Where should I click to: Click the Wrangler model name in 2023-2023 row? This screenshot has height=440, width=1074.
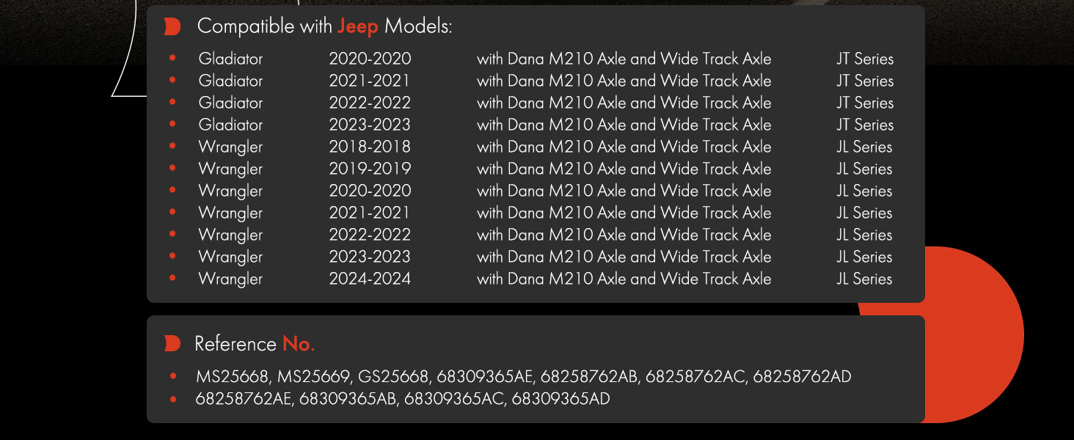[230, 257]
